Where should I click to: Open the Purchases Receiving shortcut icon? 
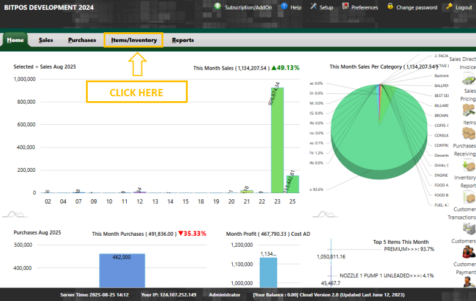[x=468, y=165]
